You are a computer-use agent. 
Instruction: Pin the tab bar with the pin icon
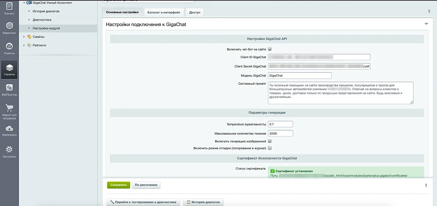(429, 12)
